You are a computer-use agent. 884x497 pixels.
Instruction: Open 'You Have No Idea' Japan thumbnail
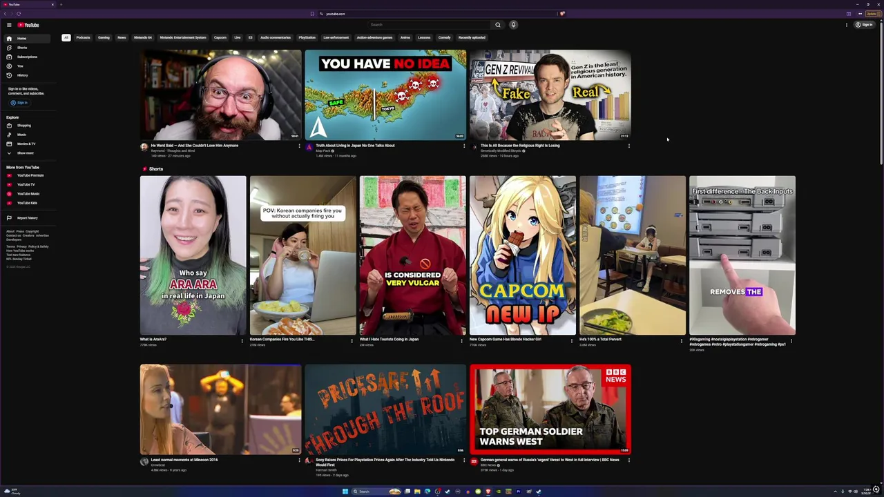click(x=385, y=95)
